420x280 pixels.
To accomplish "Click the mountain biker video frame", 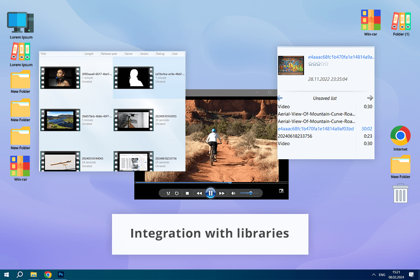I will pos(232,141).
